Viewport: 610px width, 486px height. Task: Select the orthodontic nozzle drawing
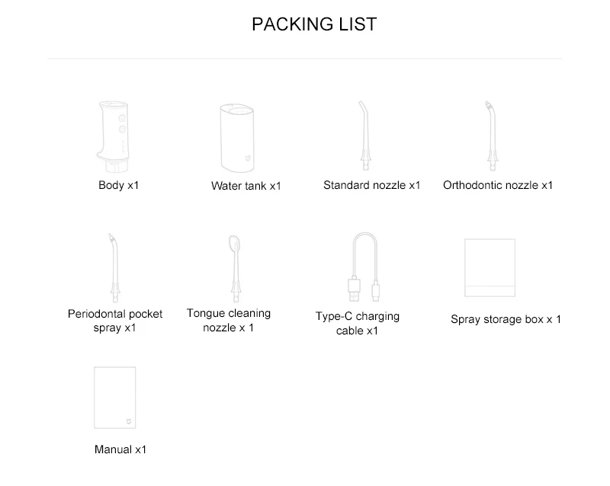point(491,136)
